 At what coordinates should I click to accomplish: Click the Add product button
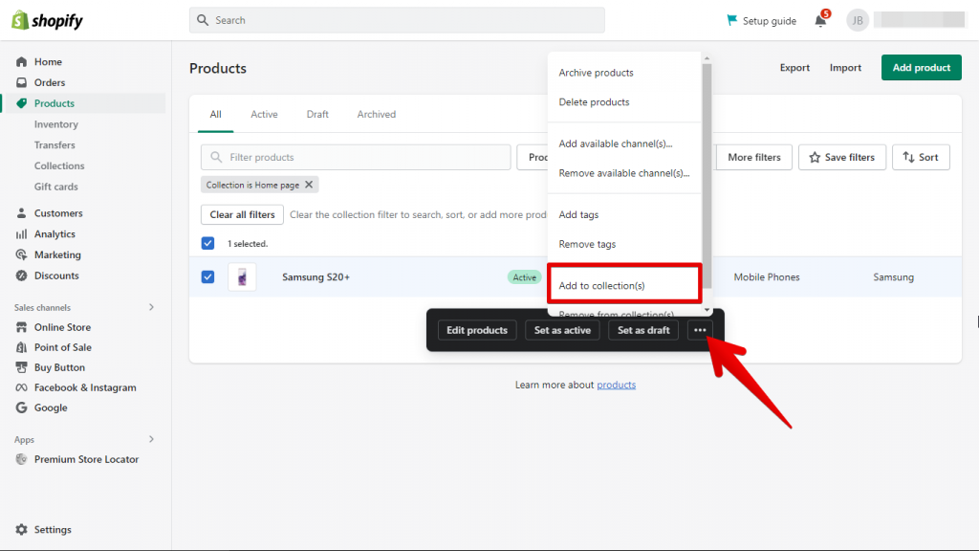[x=920, y=67]
